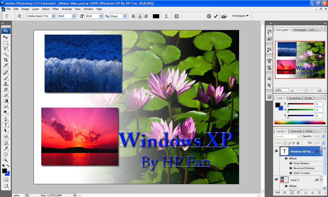Select the Notes tool
Image resolution: width=328 pixels, height=197 pixels.
tap(6, 143)
